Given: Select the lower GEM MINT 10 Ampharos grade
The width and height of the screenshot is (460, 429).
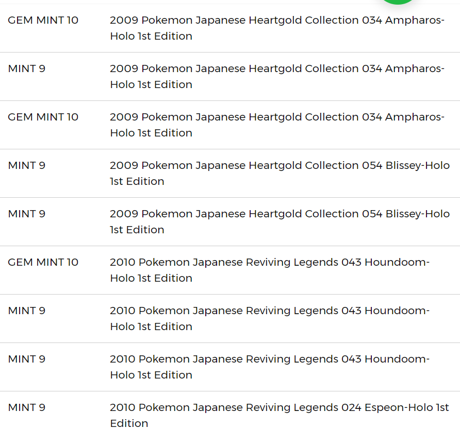Looking at the screenshot, I should (x=43, y=117).
